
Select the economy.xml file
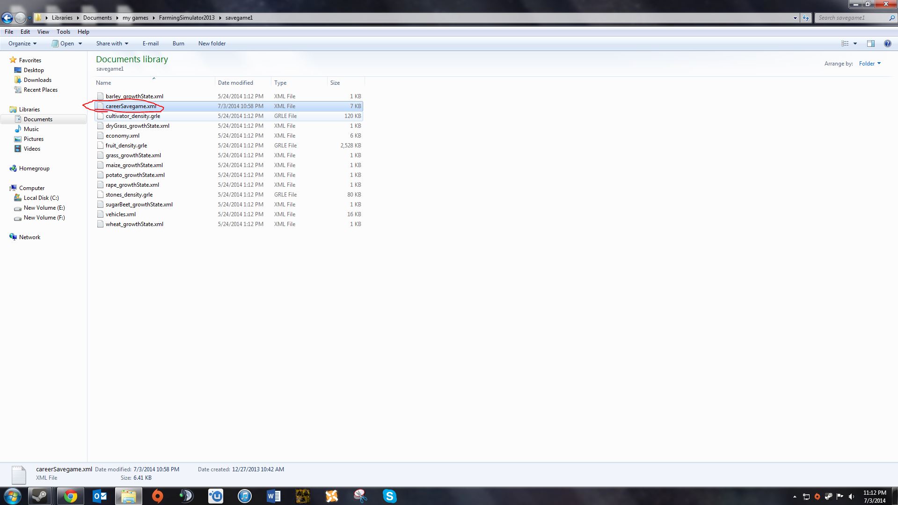229,136
